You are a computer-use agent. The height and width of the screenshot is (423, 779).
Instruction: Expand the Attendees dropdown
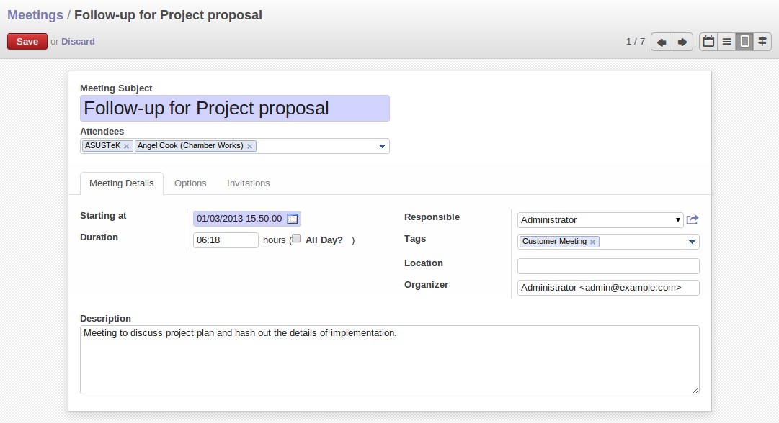(x=382, y=146)
